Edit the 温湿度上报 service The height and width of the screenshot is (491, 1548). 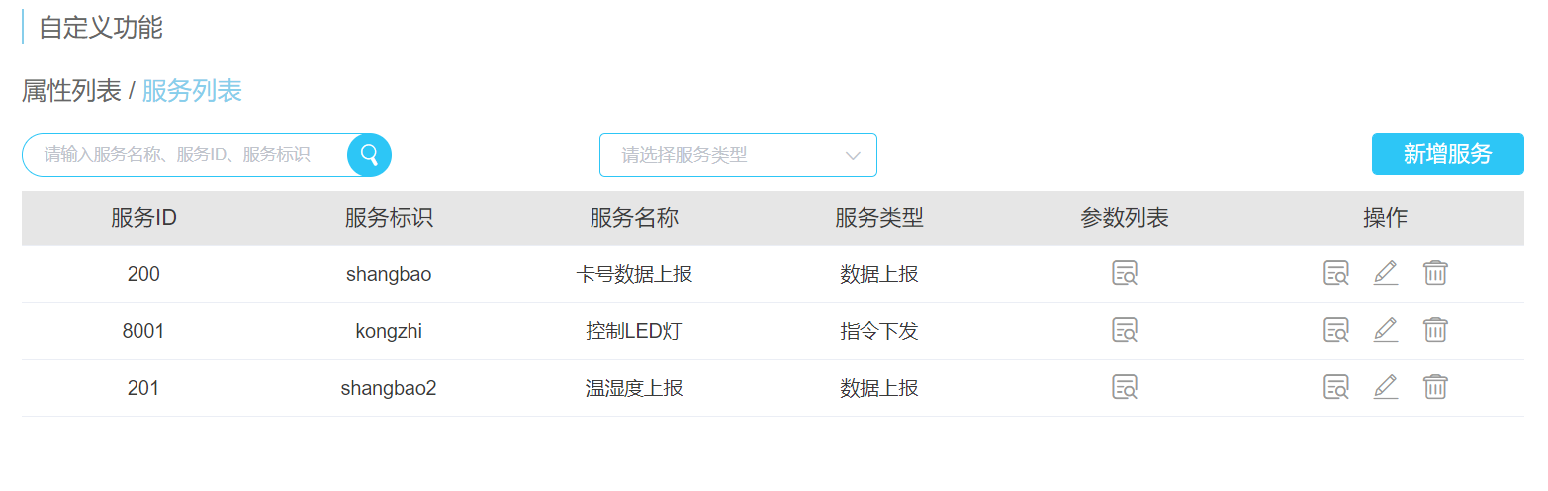(x=1386, y=388)
